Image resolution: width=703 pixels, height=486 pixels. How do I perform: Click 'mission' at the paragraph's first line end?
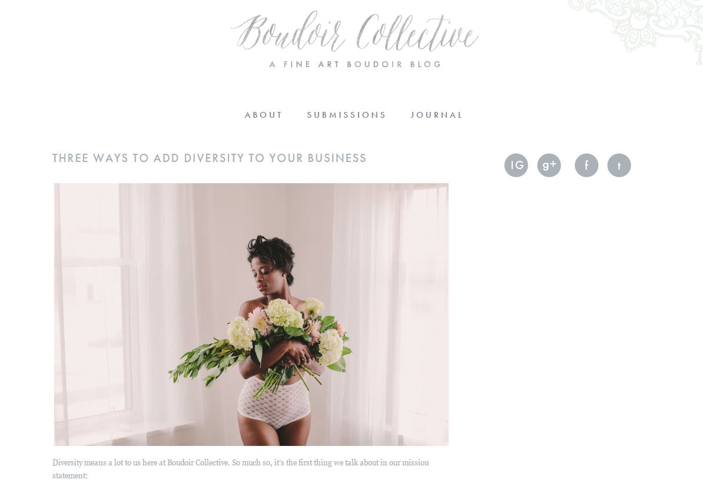[x=415, y=462]
